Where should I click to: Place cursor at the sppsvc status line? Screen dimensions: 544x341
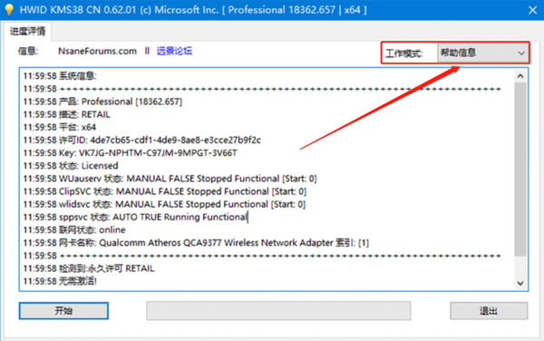click(x=135, y=217)
